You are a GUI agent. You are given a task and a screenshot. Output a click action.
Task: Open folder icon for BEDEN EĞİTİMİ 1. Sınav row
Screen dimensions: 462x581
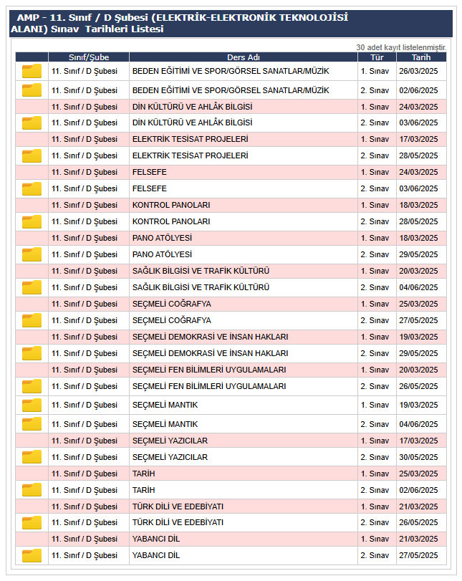32,71
